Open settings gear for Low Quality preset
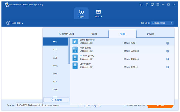Image resolution: width=180 pixels, height=112 pixels. (167, 67)
